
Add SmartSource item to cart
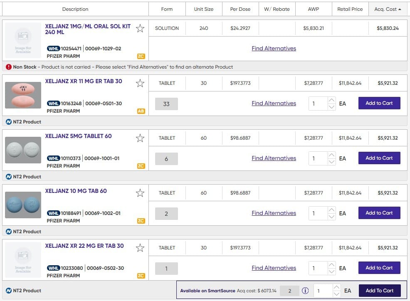380,291
